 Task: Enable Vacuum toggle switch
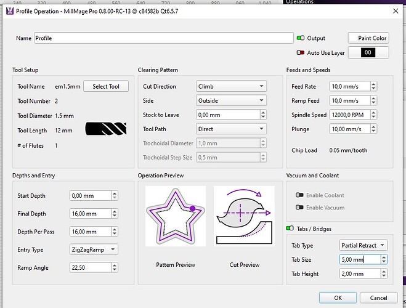[x=300, y=208]
